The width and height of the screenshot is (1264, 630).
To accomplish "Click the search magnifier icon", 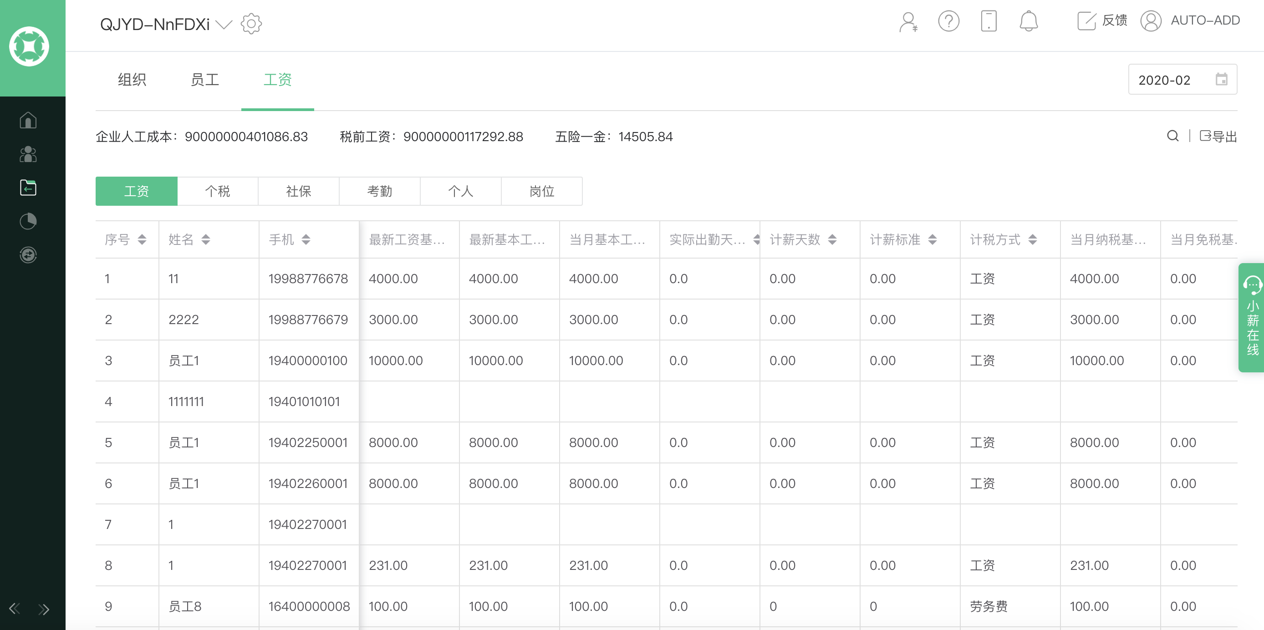I will click(x=1173, y=136).
